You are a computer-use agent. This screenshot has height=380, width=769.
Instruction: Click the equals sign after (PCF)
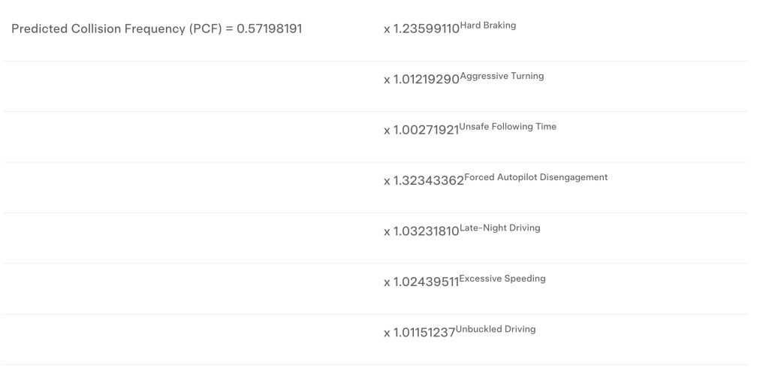230,29
